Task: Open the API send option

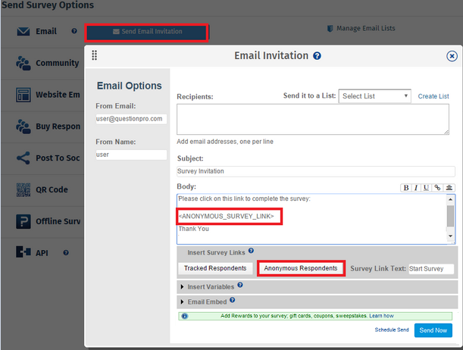Action: pos(42,252)
